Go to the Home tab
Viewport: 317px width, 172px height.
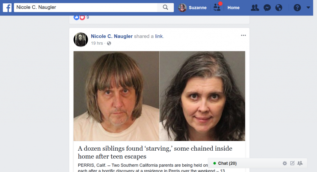(x=233, y=8)
